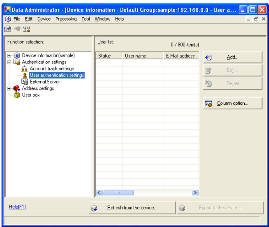Click the Device information tree icon
Screen dimensions: 269x227
coord(17,55)
